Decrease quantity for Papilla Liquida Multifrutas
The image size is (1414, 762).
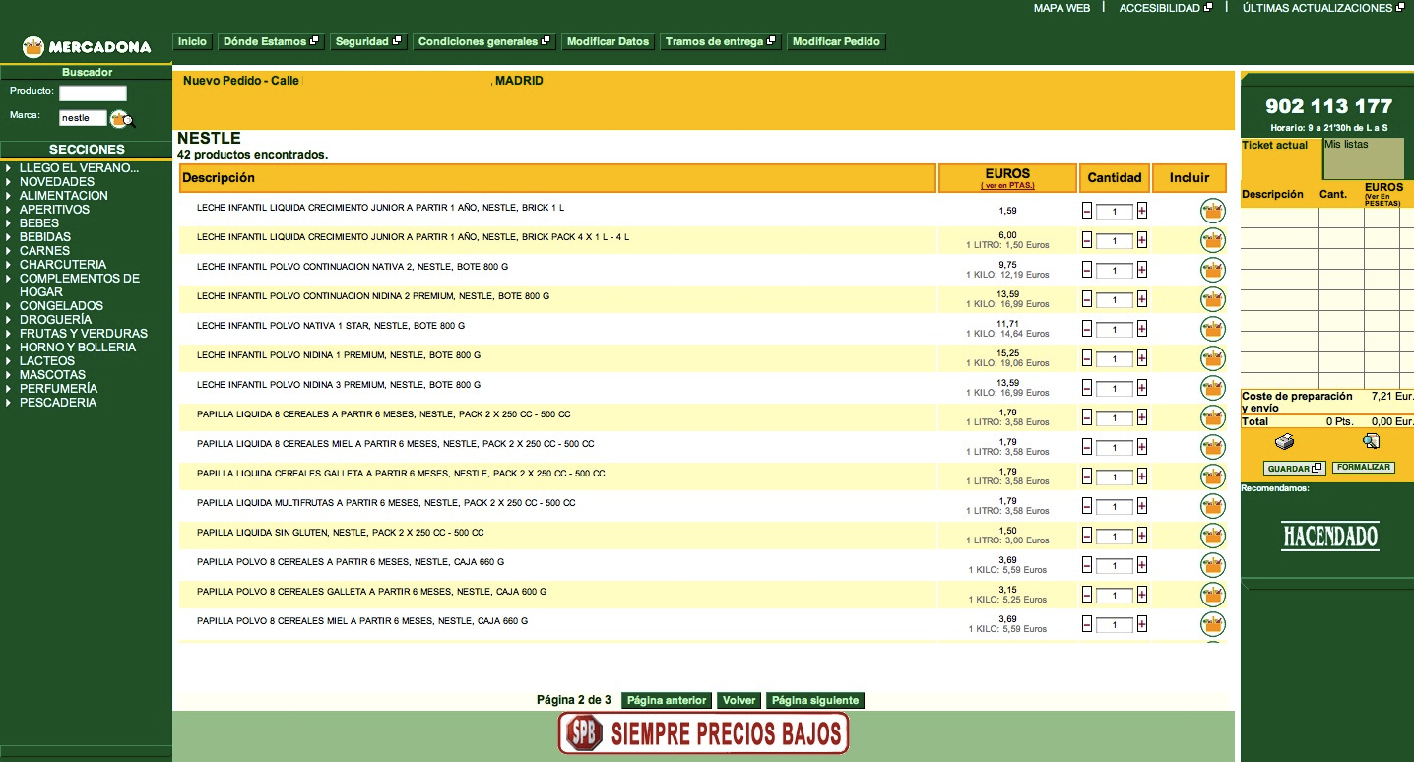(1087, 506)
